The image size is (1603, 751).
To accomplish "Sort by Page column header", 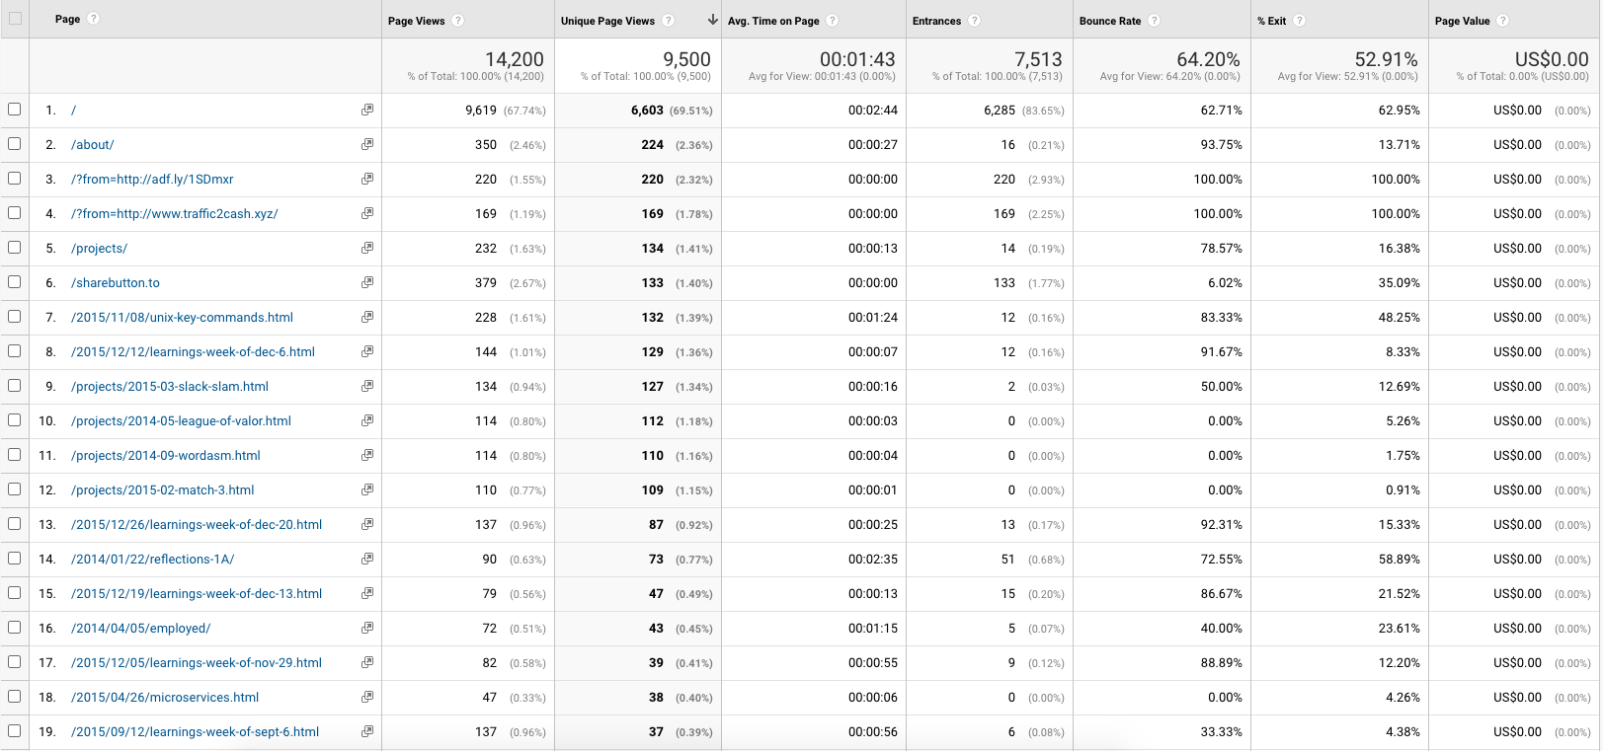I will click(67, 19).
